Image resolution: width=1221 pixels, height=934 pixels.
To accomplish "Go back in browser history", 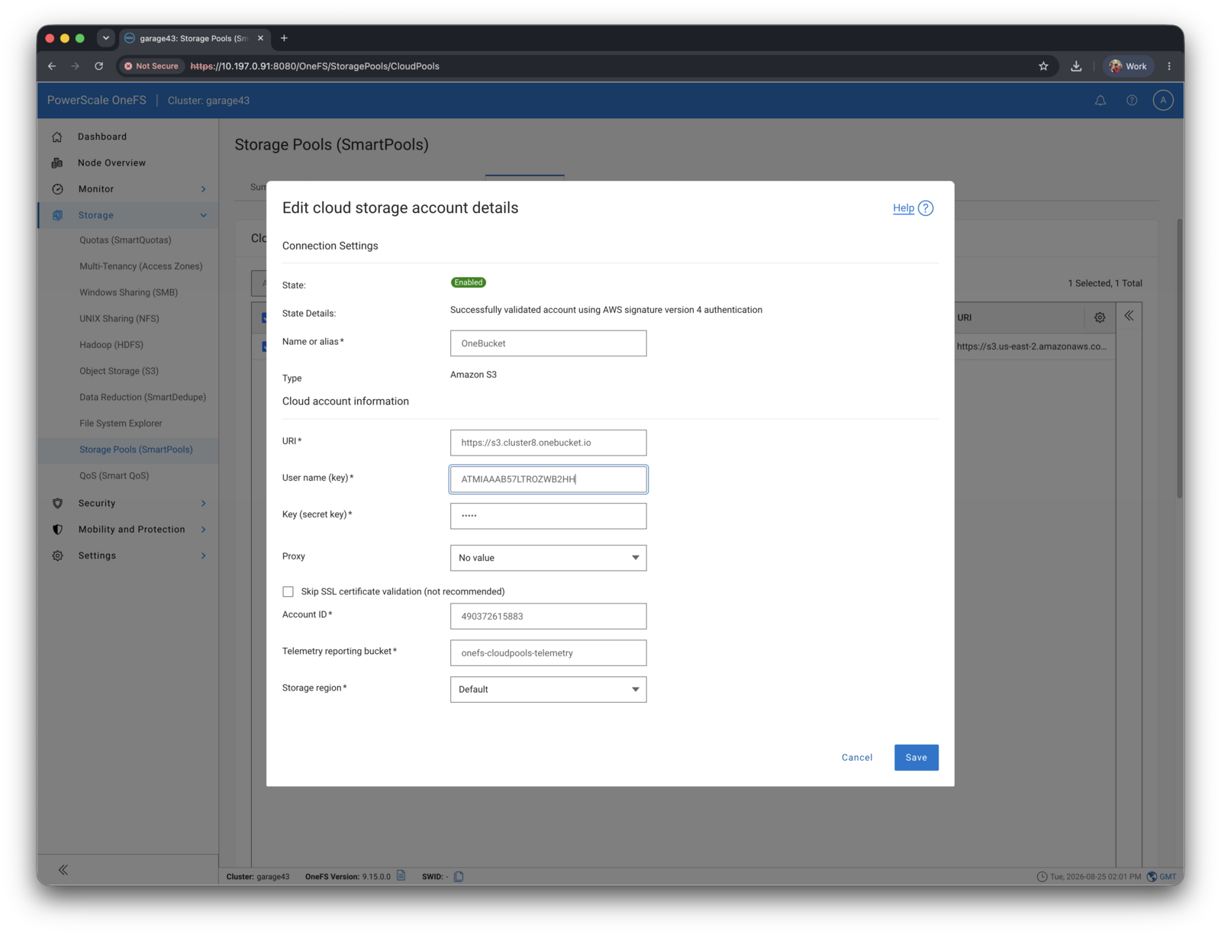I will tap(52, 66).
